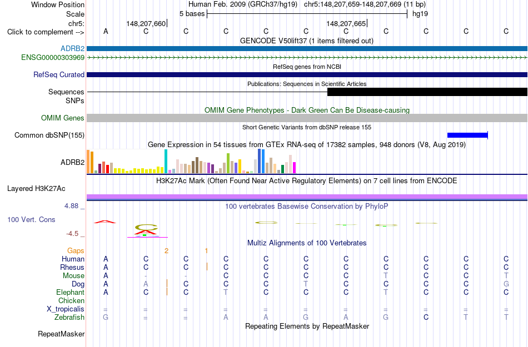Open OMIM Gene Phenotypes track title
Screen dimensions: 528x347
click(307, 110)
